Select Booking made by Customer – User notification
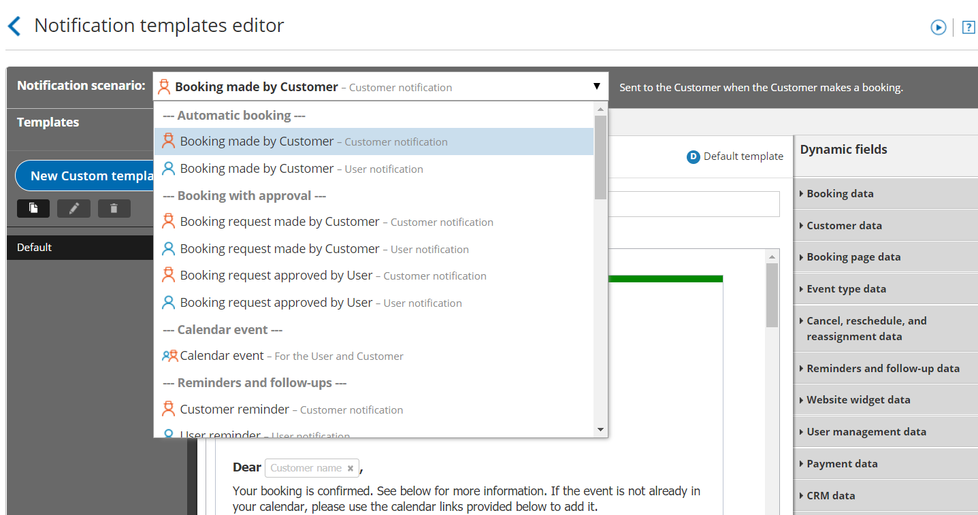Image resolution: width=978 pixels, height=515 pixels. click(301, 169)
